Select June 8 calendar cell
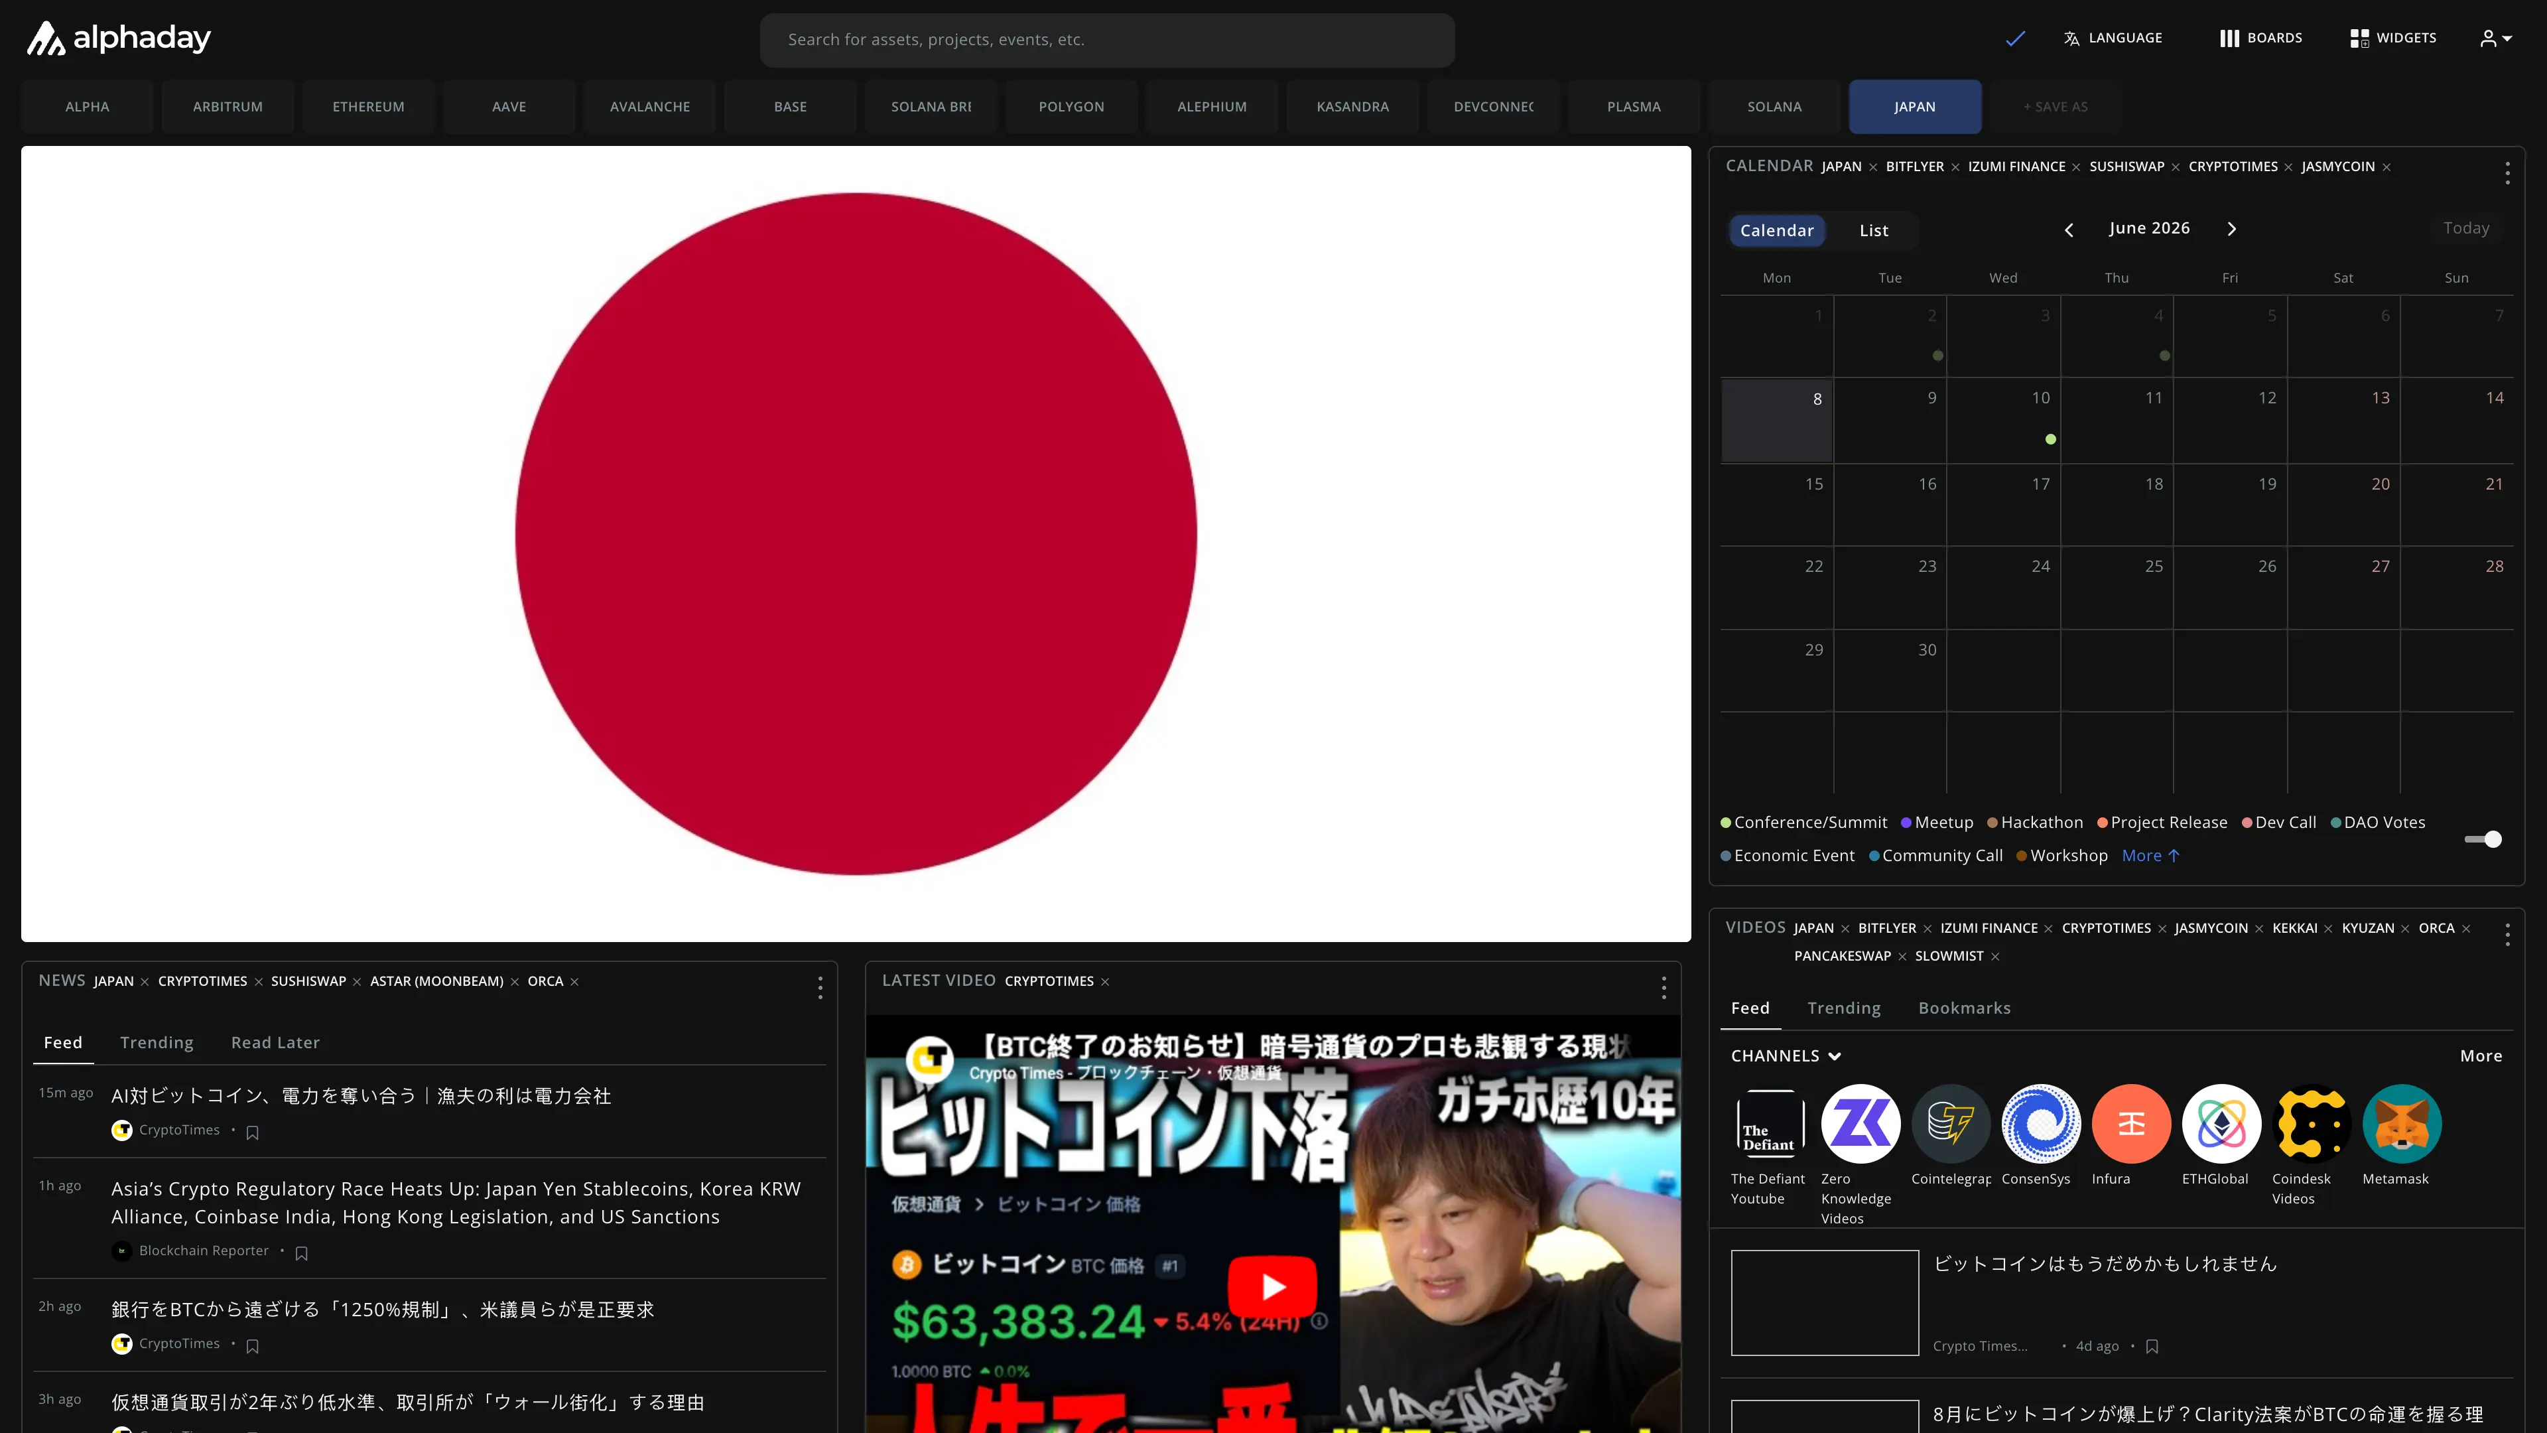2547x1433 pixels. [1777, 421]
